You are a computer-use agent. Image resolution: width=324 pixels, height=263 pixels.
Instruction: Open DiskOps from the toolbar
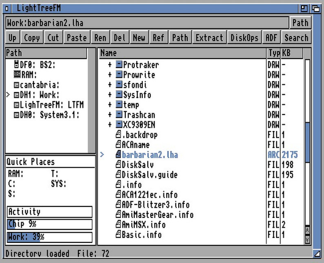[x=244, y=38]
